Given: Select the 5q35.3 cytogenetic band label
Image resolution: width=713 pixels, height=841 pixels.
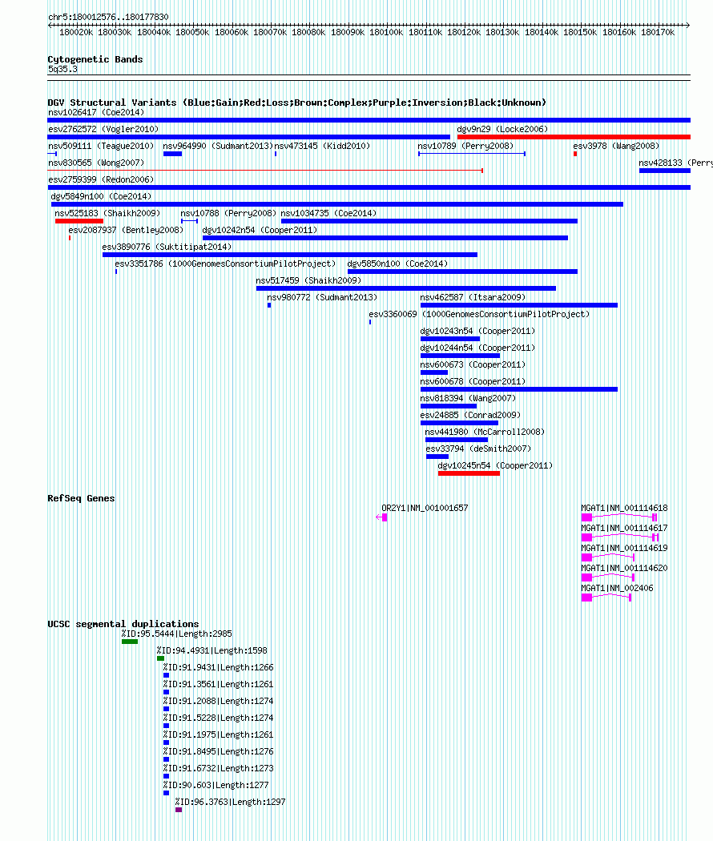Looking at the screenshot, I should tap(62, 69).
